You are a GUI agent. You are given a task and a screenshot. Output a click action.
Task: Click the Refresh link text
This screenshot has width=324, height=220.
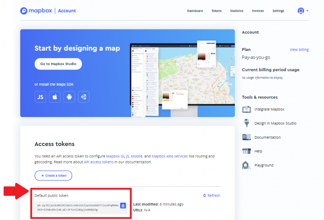(x=214, y=195)
